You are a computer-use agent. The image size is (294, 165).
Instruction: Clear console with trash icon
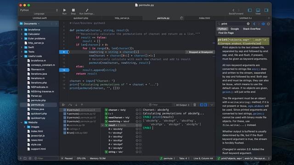pyautogui.click(x=195, y=105)
